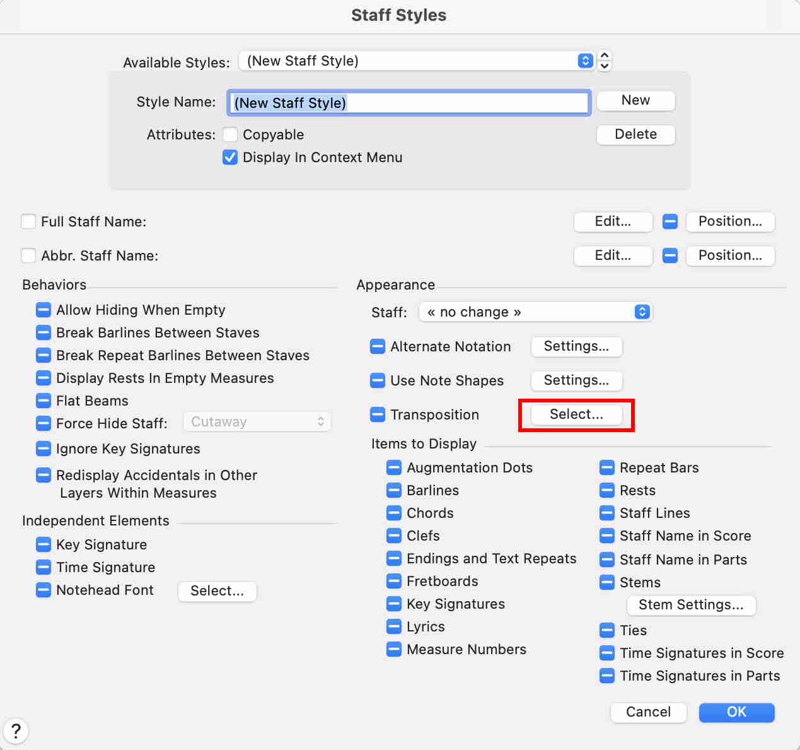Toggle Staff Lines display option
The width and height of the screenshot is (800, 750).
[x=607, y=513]
